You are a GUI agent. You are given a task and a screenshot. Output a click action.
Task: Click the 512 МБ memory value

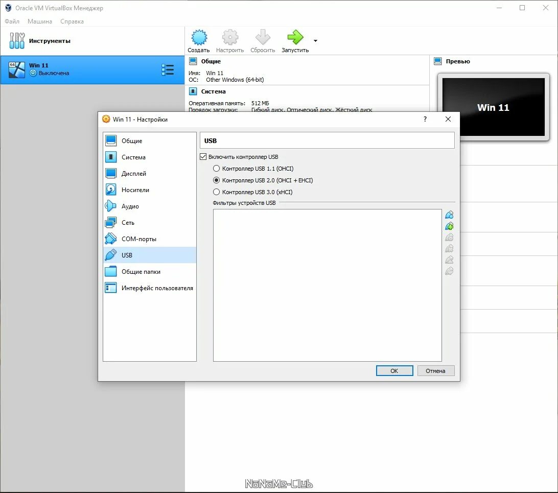[x=260, y=103]
